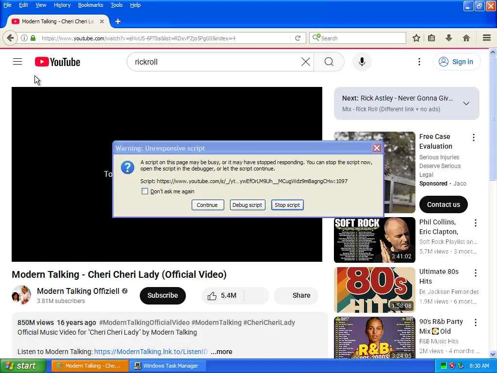Click the Modern Talking channel avatar
Viewport: 497px width, 373px height.
(21, 295)
